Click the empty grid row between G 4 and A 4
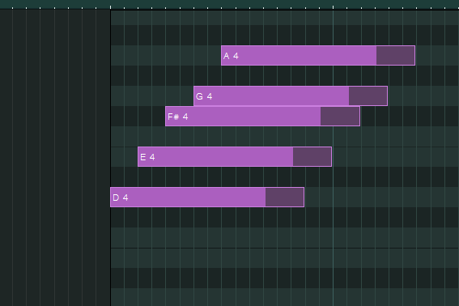Viewport: 459px width, 306px height. (285, 75)
